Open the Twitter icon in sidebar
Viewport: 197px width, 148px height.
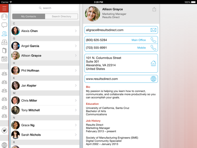tap(5, 130)
